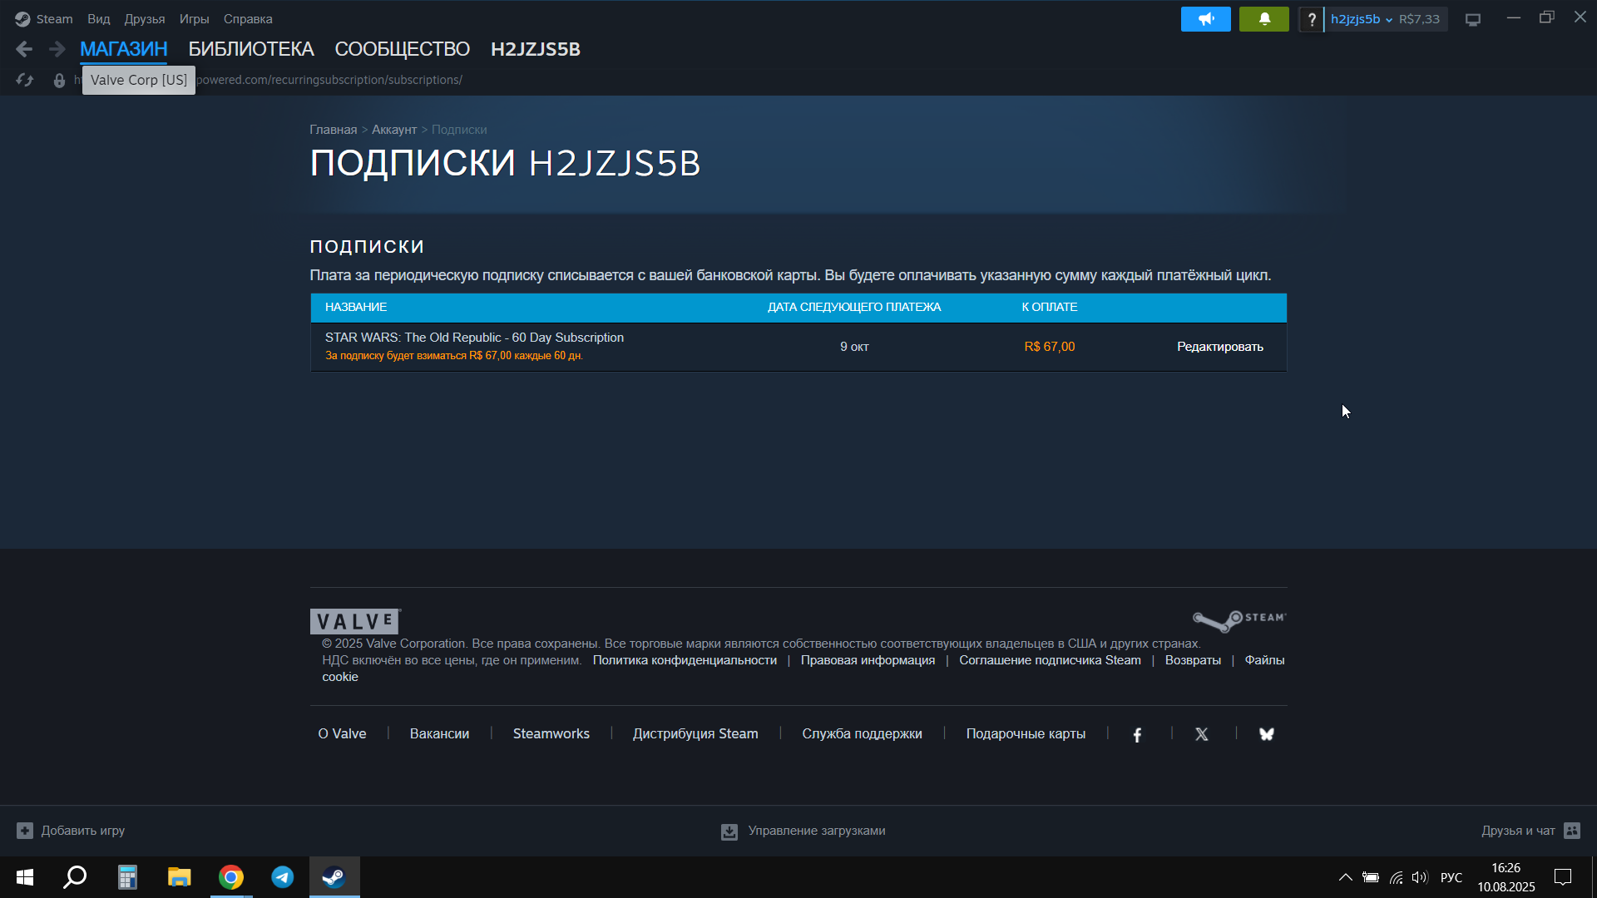The width and height of the screenshot is (1597, 898).
Task: Click Steam icon in taskbar
Action: tap(334, 877)
